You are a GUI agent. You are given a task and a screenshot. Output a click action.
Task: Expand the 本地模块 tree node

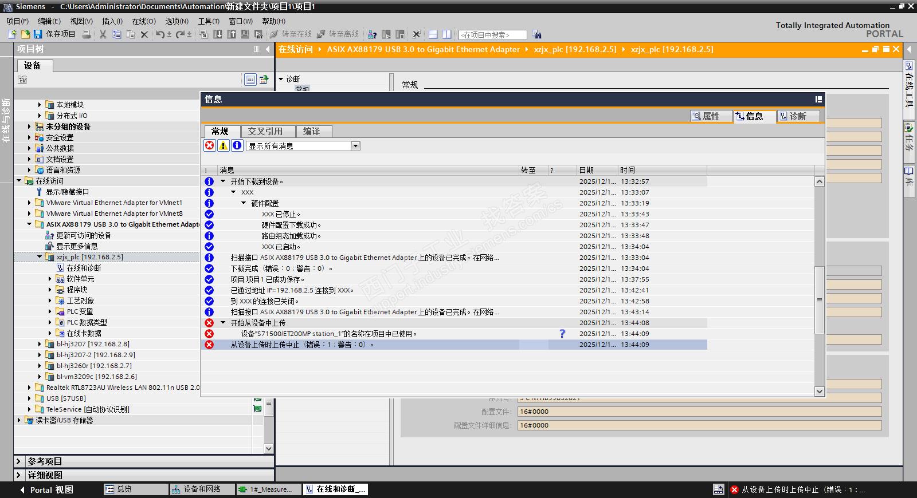[x=40, y=105]
